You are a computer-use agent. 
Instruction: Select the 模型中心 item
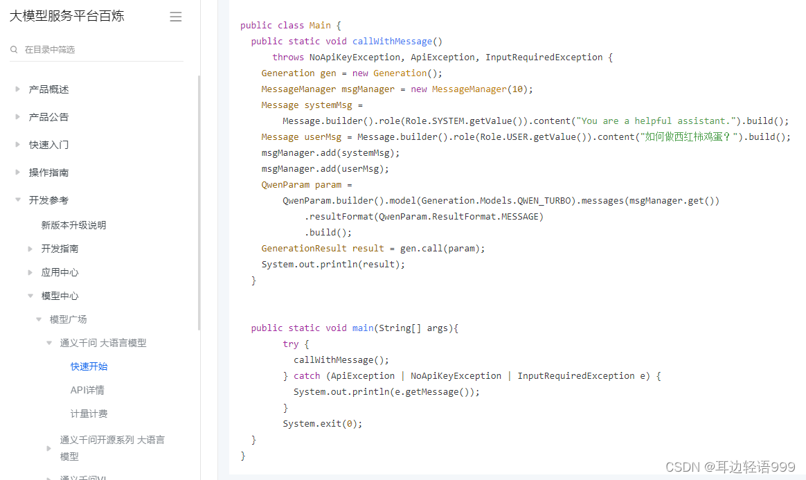pos(60,296)
